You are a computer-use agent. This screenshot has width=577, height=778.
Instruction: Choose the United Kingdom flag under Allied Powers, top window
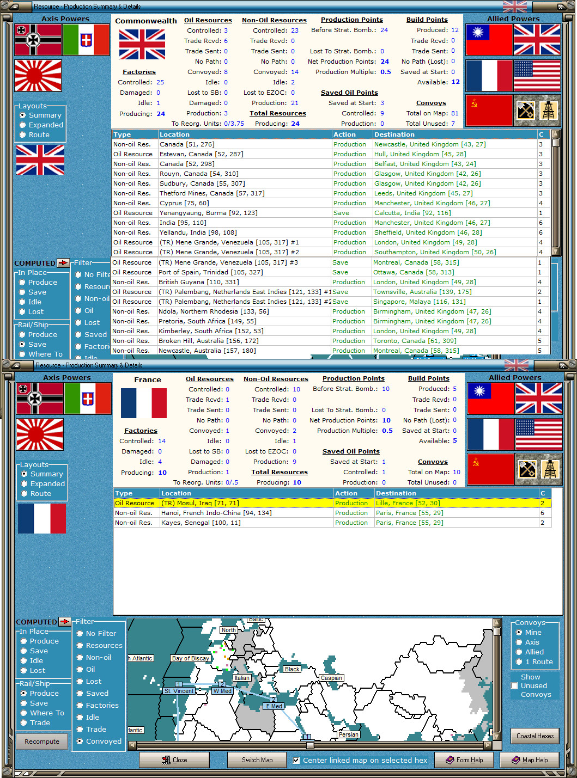tap(537, 40)
